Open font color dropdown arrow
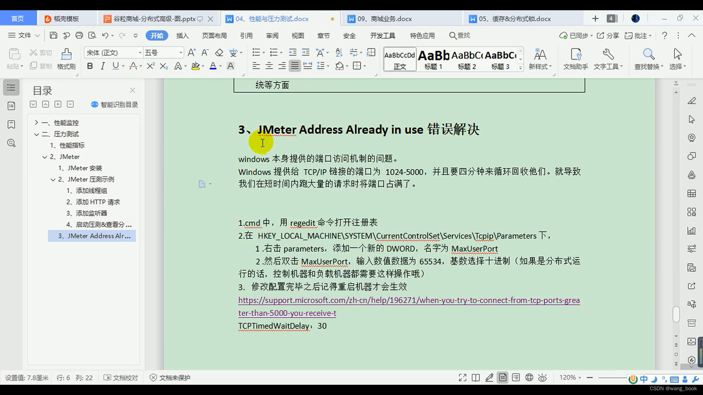This screenshot has width=703, height=395. 220,66
